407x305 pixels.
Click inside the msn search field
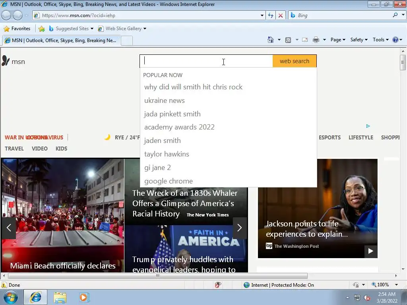(x=206, y=61)
